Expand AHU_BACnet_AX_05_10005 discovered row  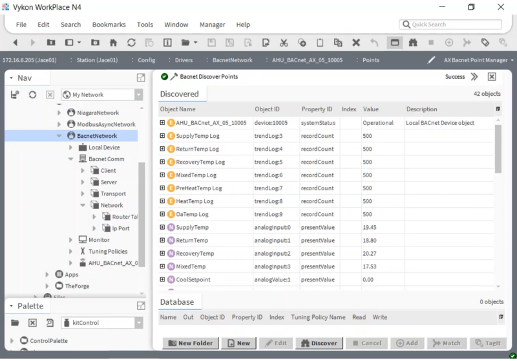click(x=162, y=122)
